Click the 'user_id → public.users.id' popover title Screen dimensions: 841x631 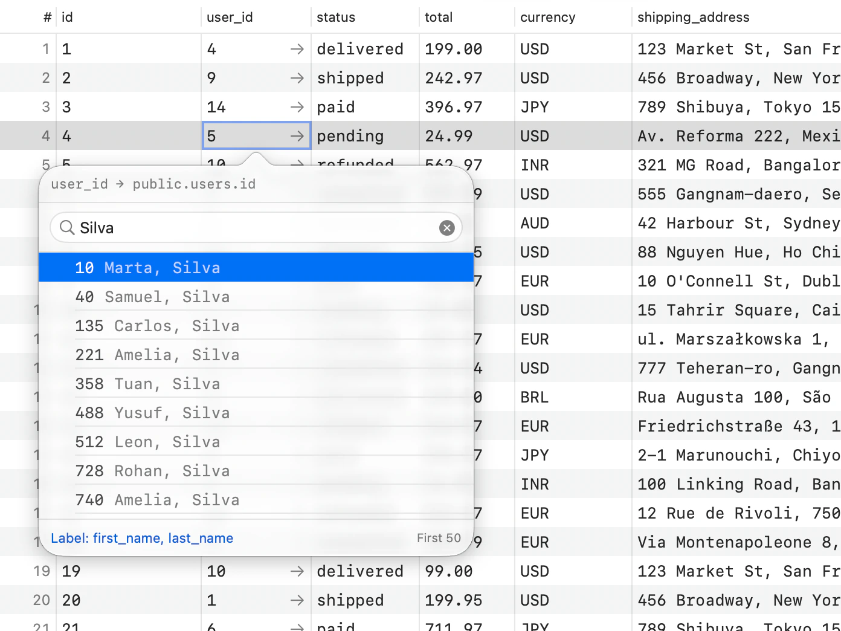point(153,184)
